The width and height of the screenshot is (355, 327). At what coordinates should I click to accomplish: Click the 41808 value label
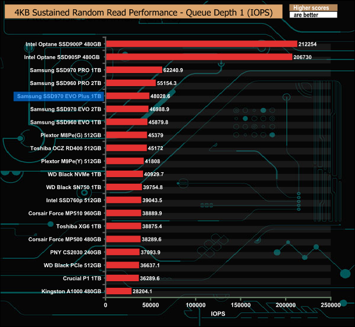152,161
